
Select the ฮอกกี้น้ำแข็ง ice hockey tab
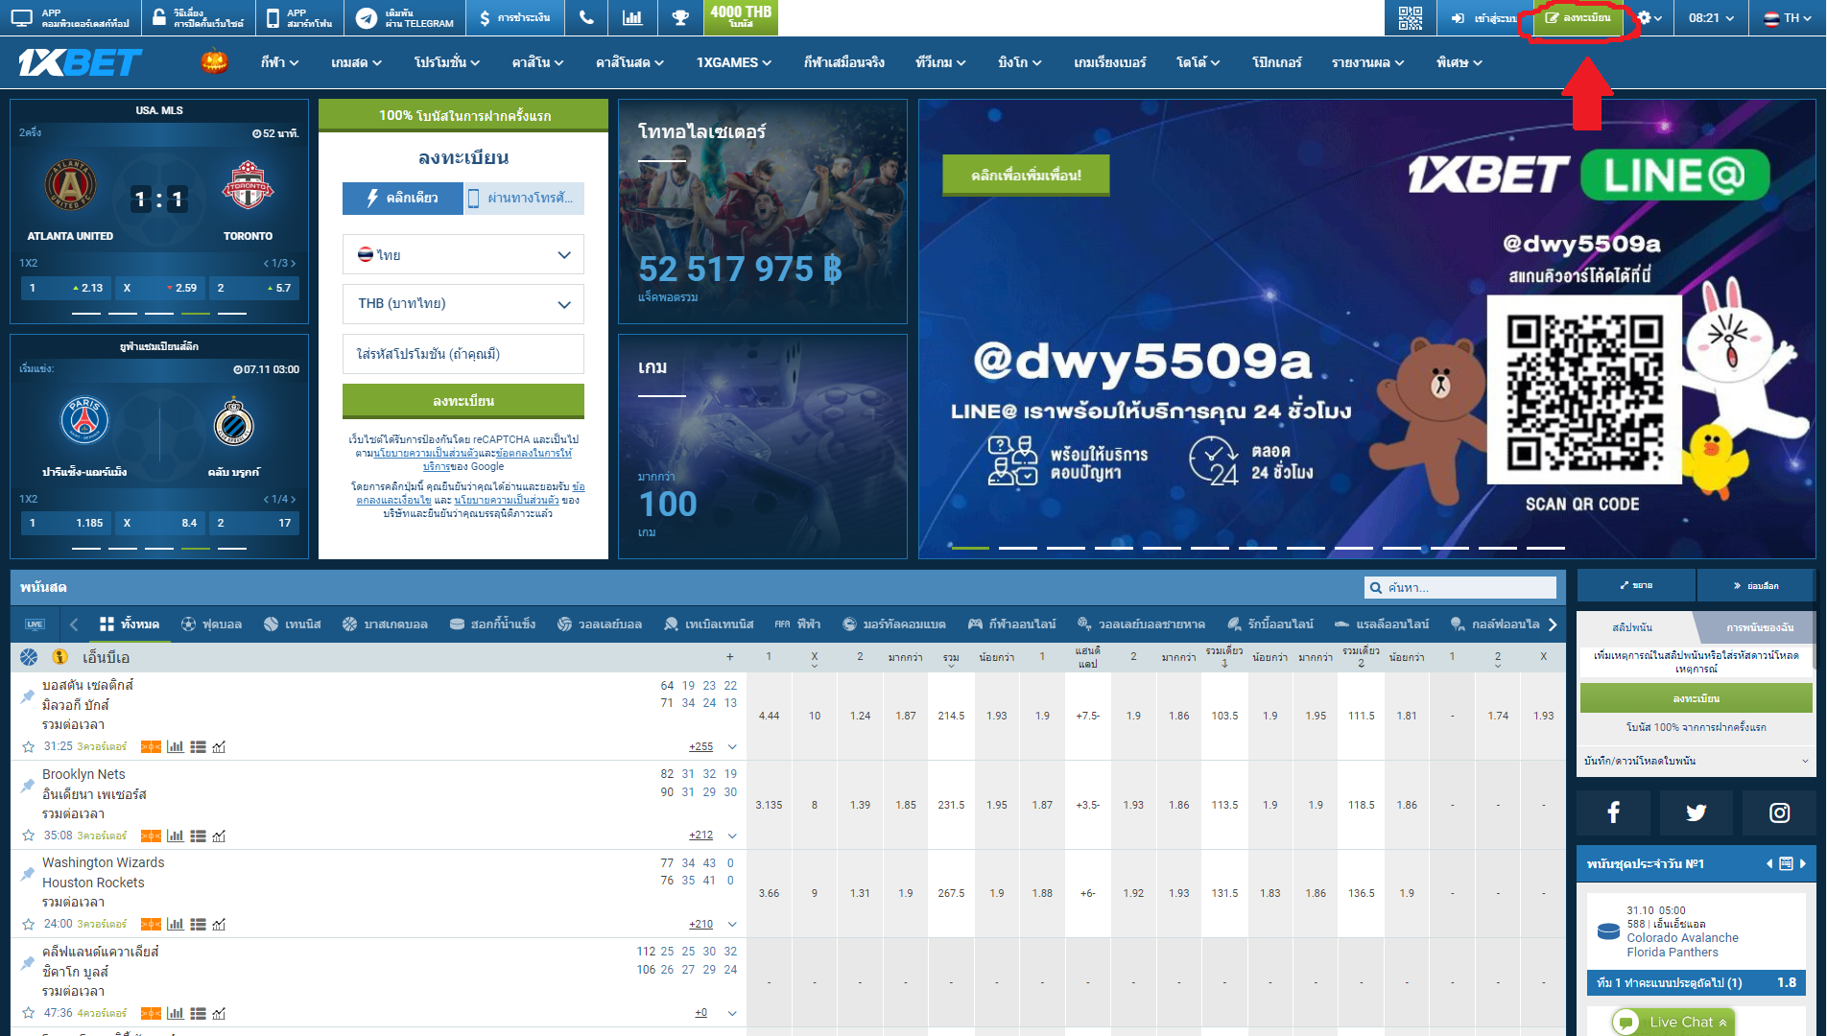click(x=492, y=624)
